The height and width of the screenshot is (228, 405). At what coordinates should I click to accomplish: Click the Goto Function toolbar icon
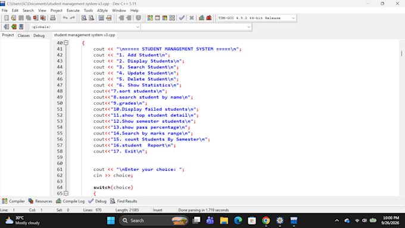[x=101, y=18]
